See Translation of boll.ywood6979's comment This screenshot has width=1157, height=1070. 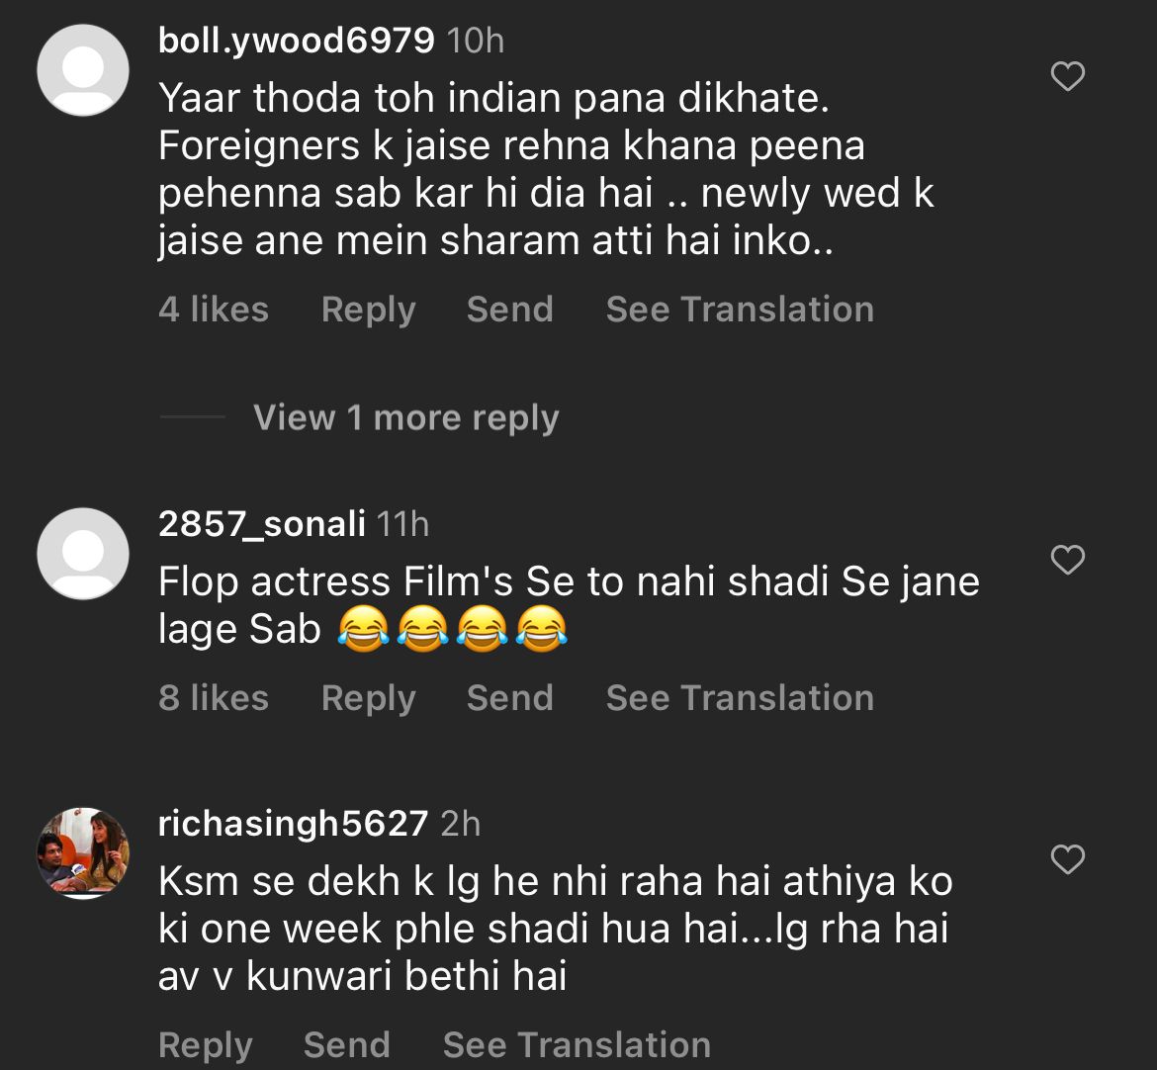(x=740, y=310)
